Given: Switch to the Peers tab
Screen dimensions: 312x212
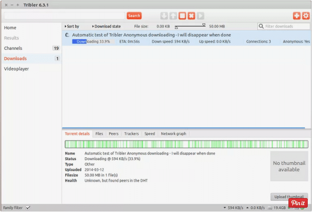Looking at the screenshot, I should pyautogui.click(x=113, y=134).
